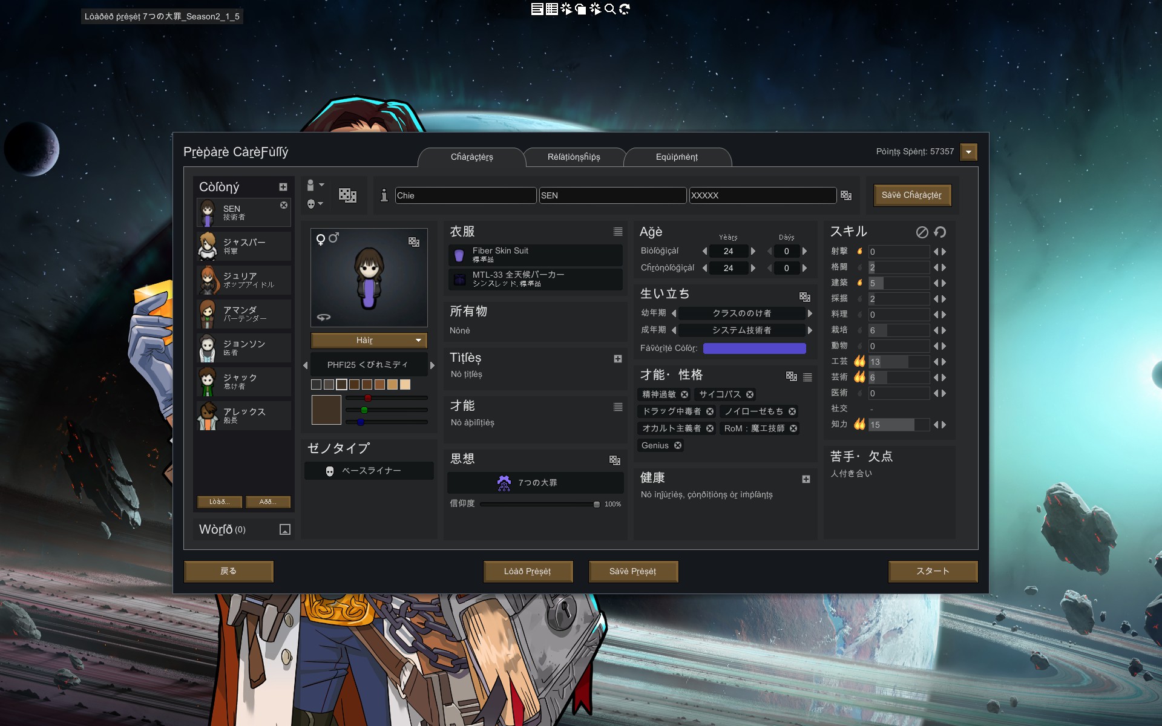
Task: Expand the World section panel
Action: [284, 529]
